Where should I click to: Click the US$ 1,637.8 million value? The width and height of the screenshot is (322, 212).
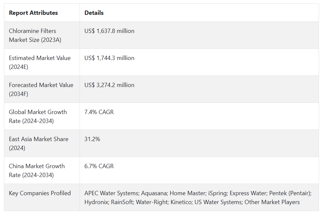pos(109,31)
